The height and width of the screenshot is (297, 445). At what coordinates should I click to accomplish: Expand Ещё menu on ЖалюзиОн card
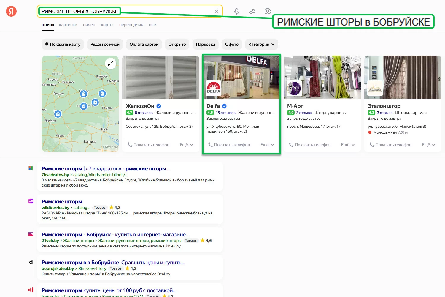coord(187,145)
